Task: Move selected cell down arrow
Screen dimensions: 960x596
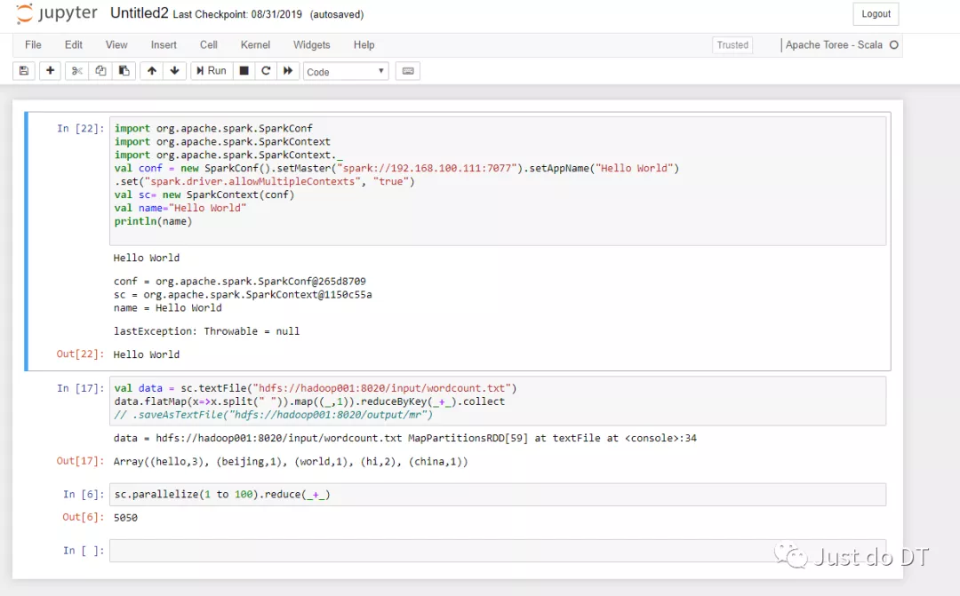Action: coord(174,71)
